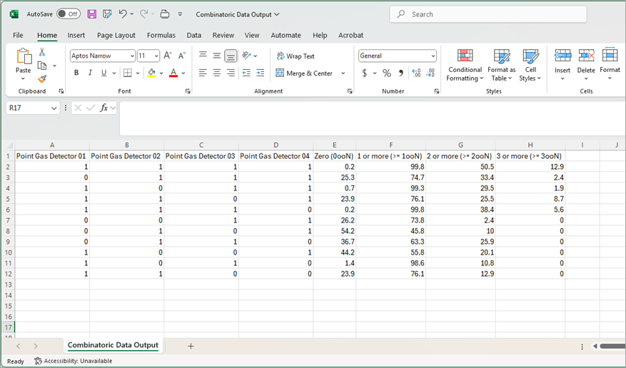This screenshot has width=626, height=368.
Task: Click the Center align icon
Action: (216, 73)
